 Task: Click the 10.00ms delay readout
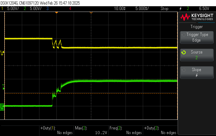click(120, 9)
